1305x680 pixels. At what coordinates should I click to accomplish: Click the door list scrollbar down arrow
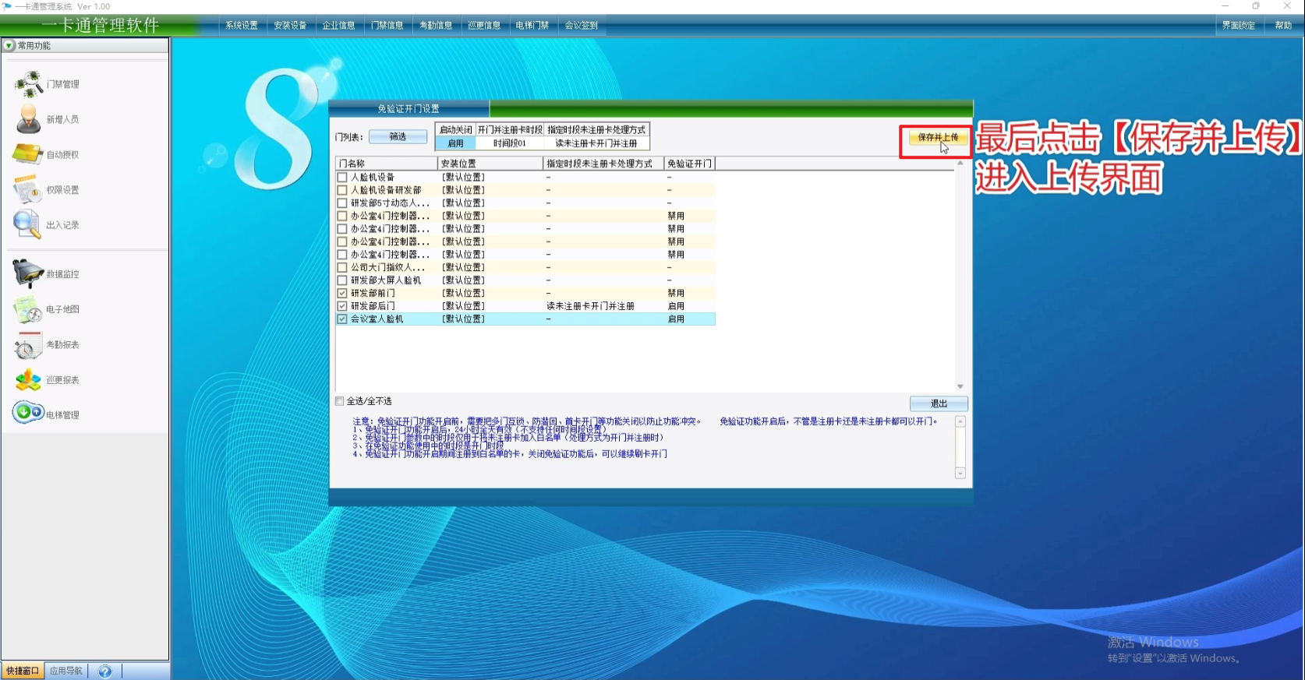coord(960,386)
